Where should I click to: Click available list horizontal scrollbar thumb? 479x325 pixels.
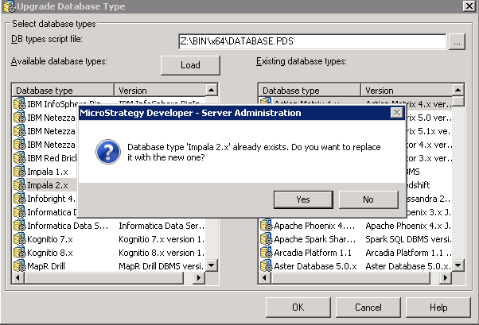click(x=105, y=277)
